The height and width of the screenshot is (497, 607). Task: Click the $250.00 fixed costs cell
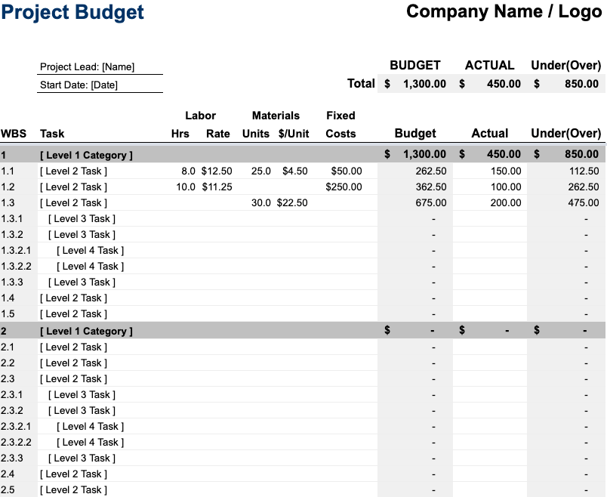[344, 187]
